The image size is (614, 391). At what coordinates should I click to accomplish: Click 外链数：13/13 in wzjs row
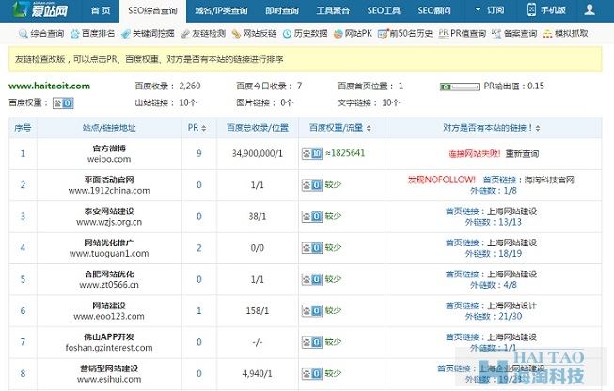coord(494,222)
